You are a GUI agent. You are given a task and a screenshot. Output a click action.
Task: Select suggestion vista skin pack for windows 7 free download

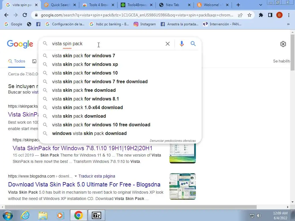[120, 81]
